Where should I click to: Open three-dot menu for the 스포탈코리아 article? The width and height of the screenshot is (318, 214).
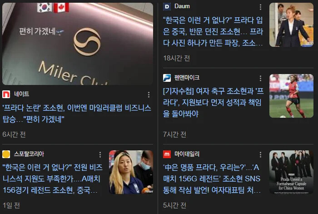(100, 155)
